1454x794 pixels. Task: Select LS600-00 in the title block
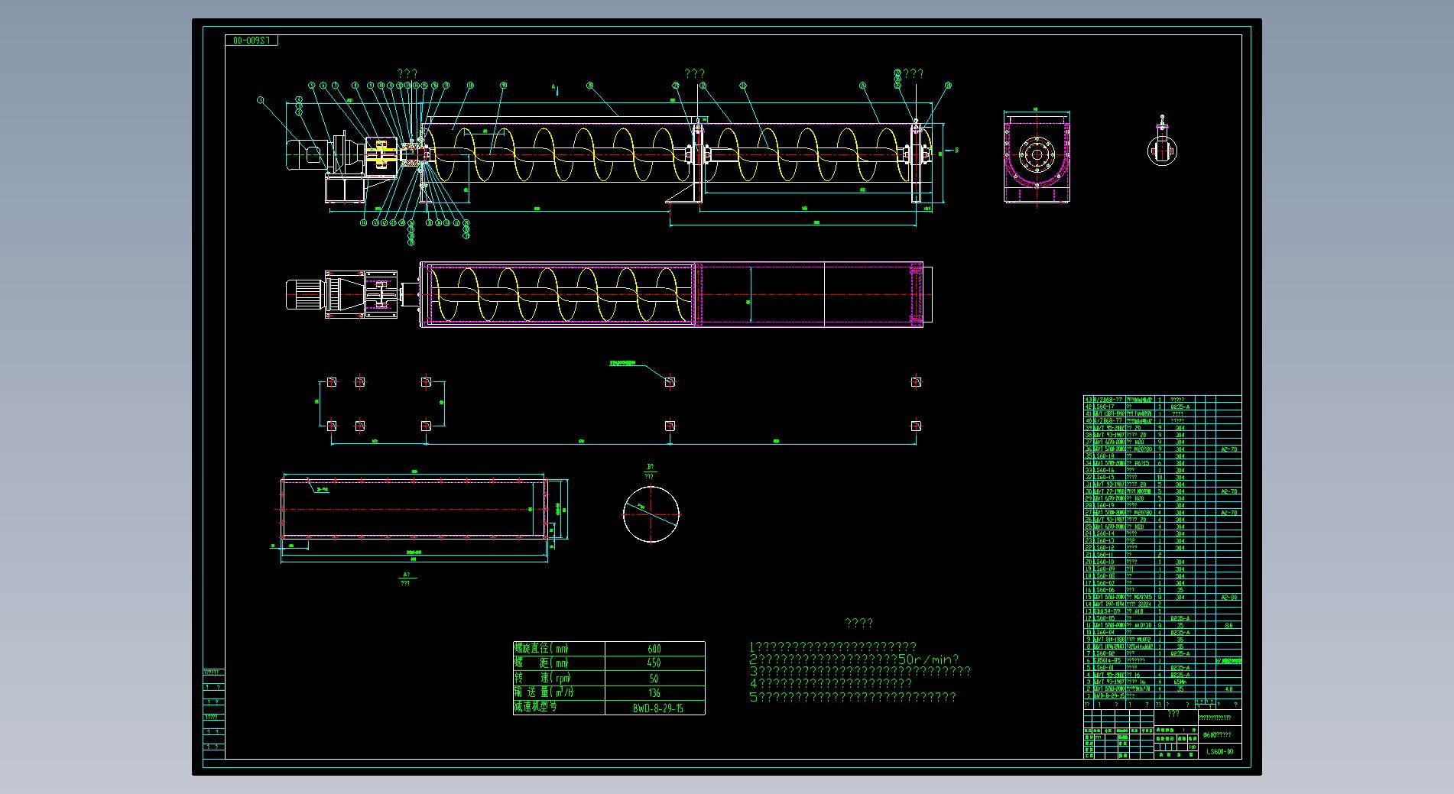click(1219, 751)
